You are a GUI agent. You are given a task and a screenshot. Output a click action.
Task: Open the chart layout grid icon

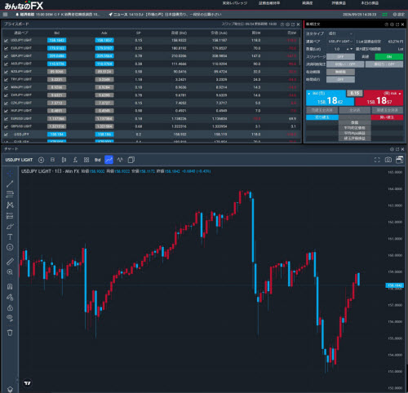(x=86, y=160)
